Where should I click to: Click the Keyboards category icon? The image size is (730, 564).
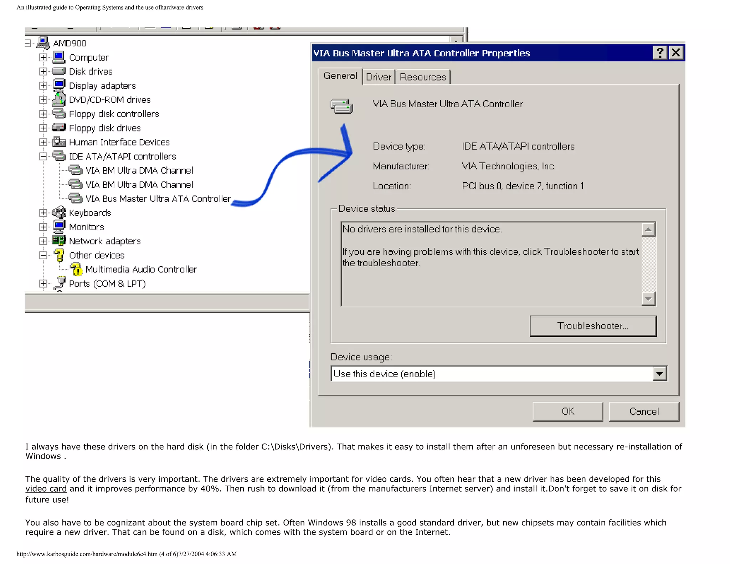59,212
